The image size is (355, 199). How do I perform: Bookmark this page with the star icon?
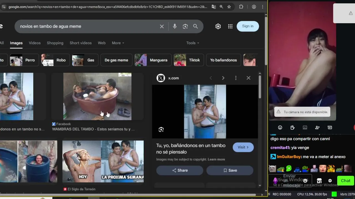point(229,7)
